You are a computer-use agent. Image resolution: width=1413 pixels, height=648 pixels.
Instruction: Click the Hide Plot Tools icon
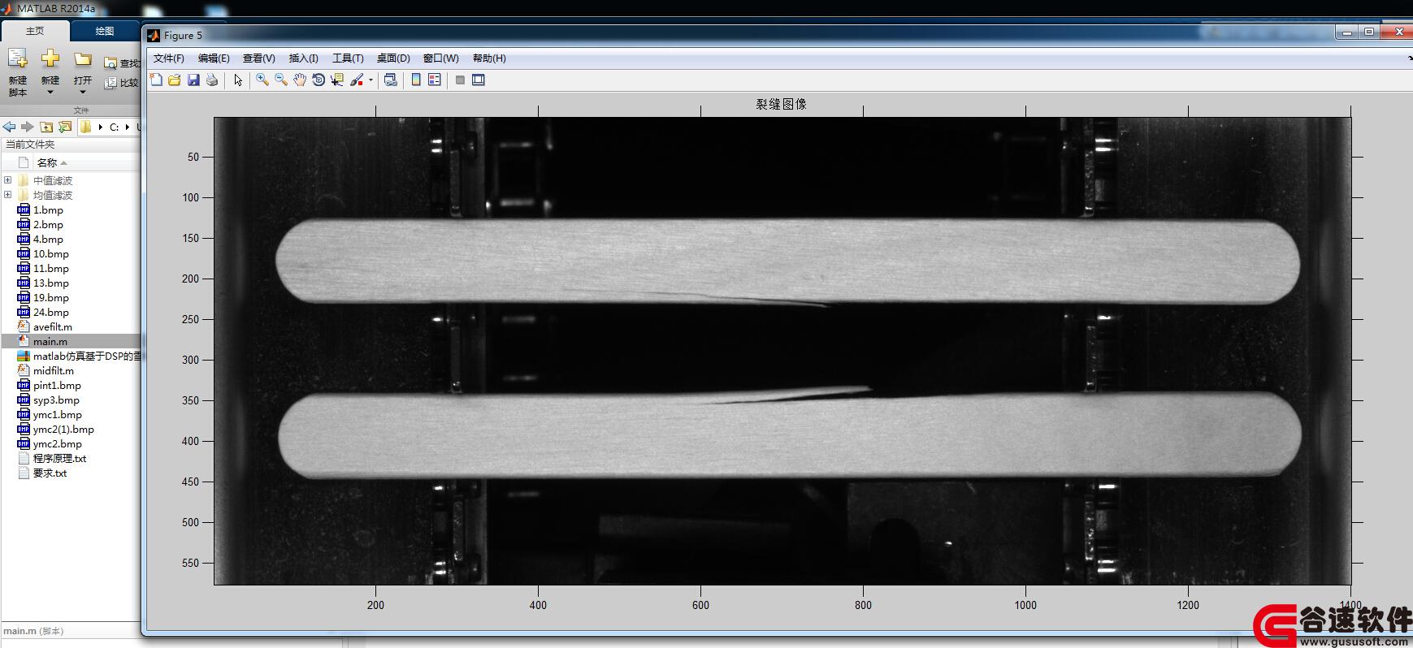[x=460, y=80]
